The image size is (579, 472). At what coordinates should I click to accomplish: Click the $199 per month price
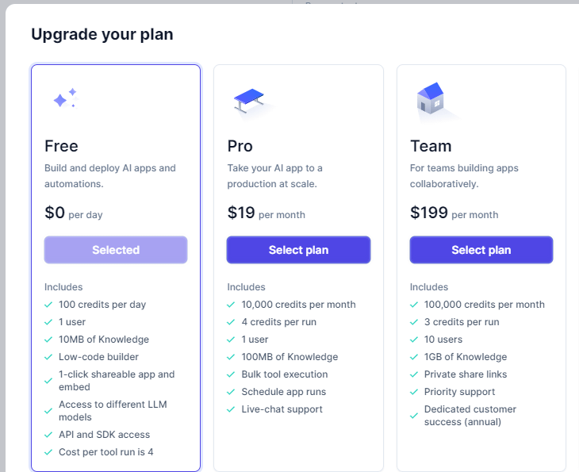point(454,213)
